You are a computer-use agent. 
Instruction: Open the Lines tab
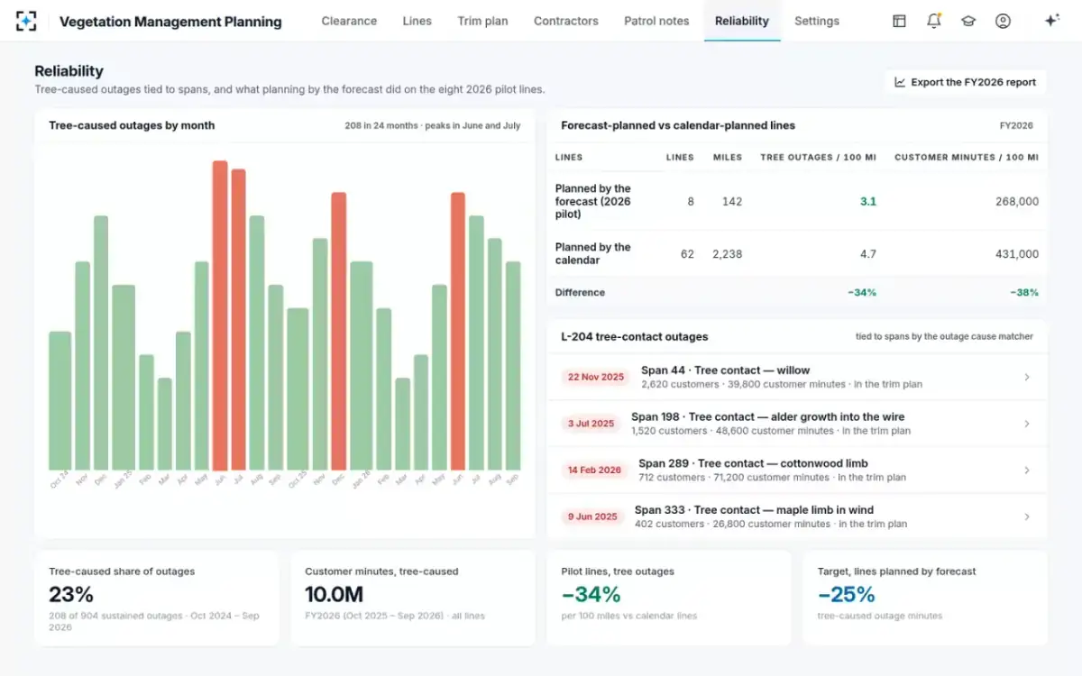417,21
